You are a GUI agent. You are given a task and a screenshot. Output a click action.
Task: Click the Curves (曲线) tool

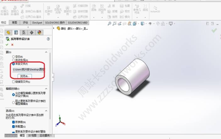click(145, 8)
